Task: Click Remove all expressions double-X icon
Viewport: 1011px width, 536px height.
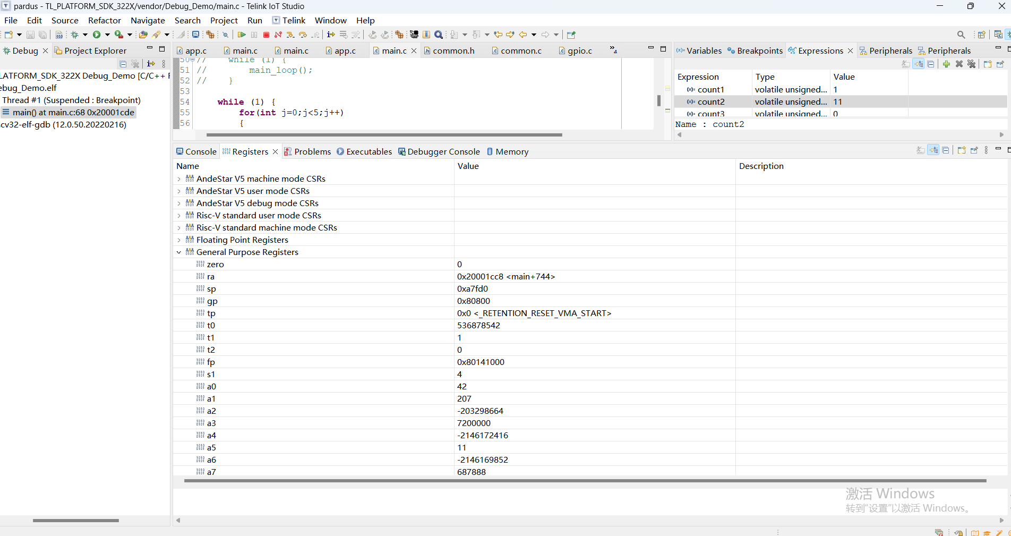Action: pos(972,64)
